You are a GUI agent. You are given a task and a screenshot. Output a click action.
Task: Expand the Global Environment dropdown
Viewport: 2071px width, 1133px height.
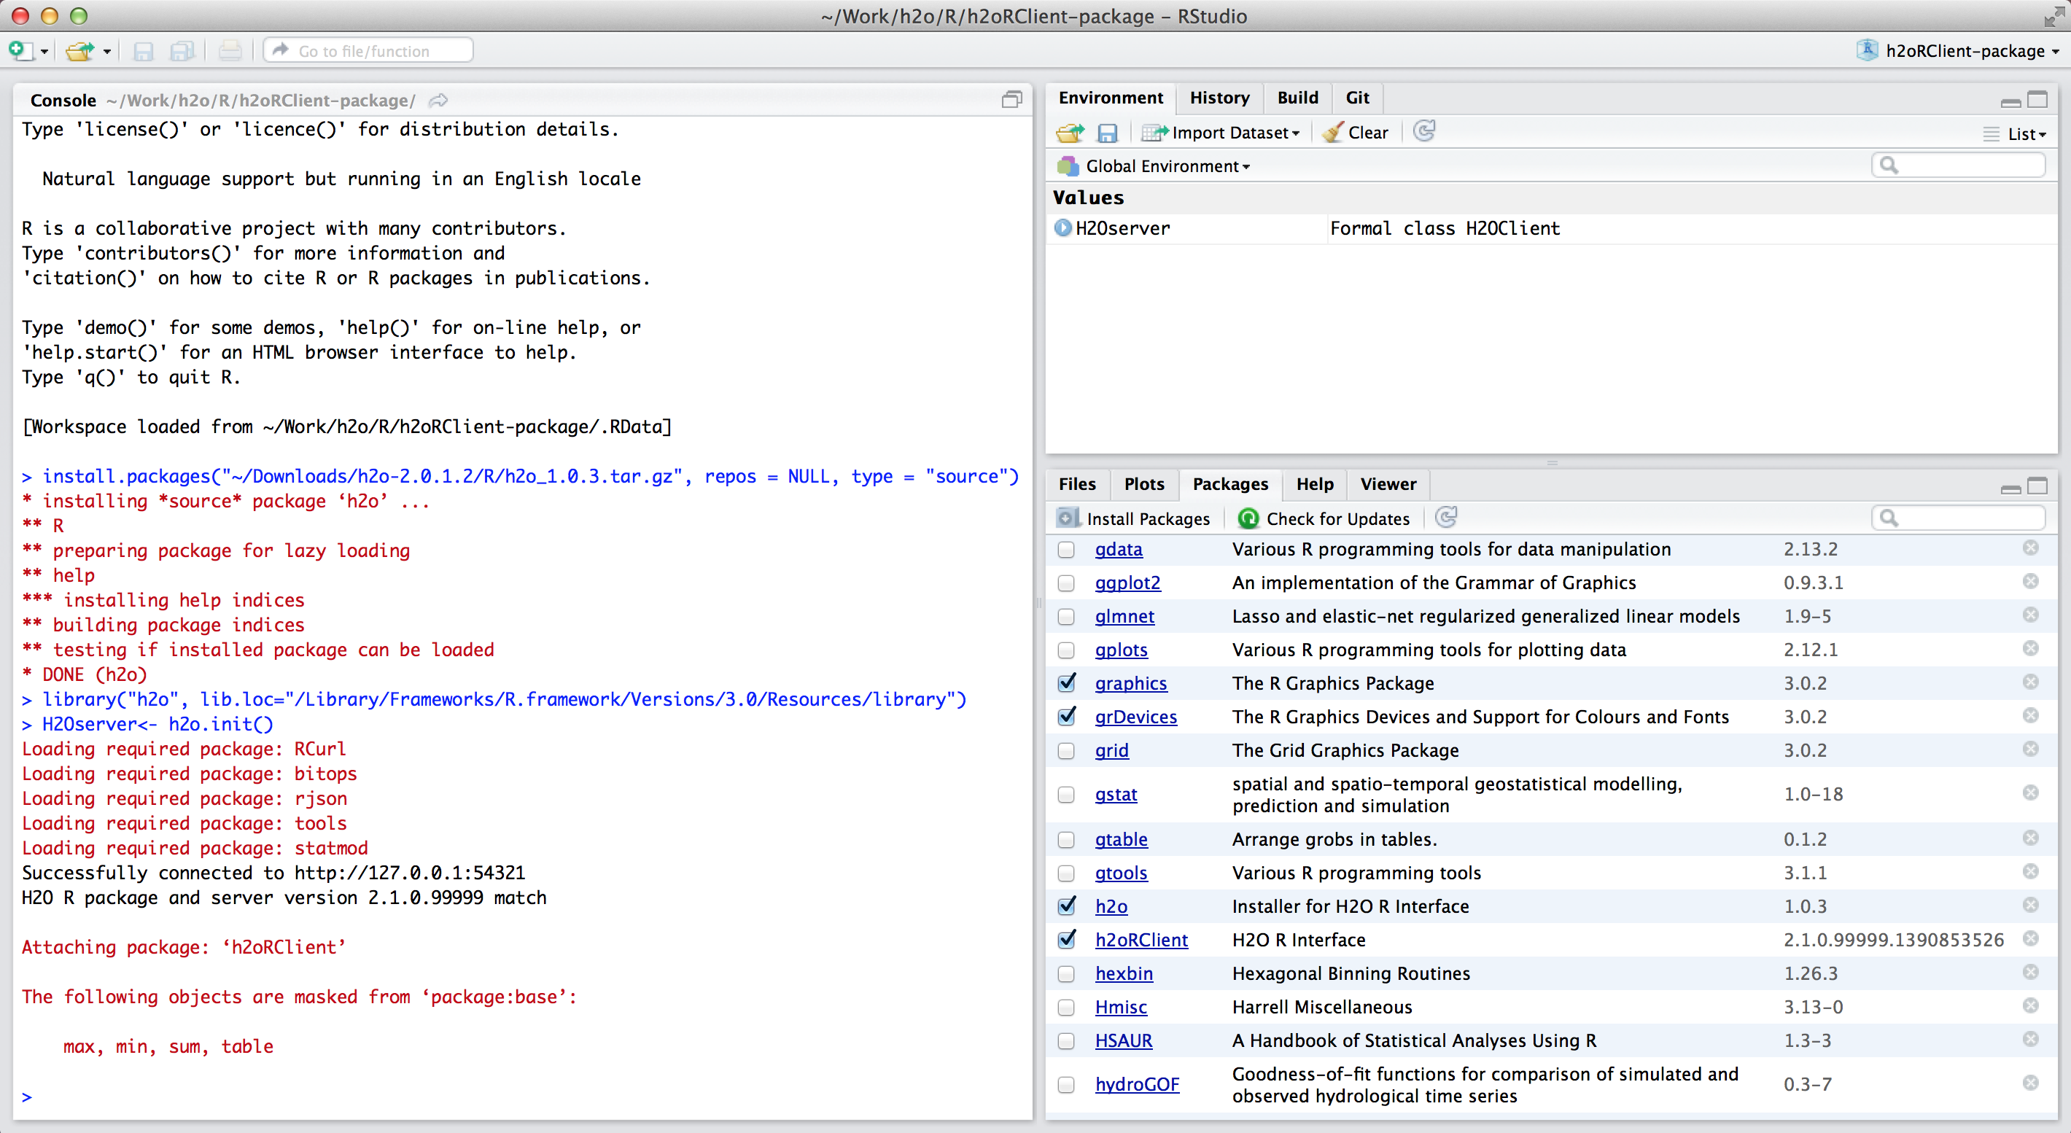1167,166
